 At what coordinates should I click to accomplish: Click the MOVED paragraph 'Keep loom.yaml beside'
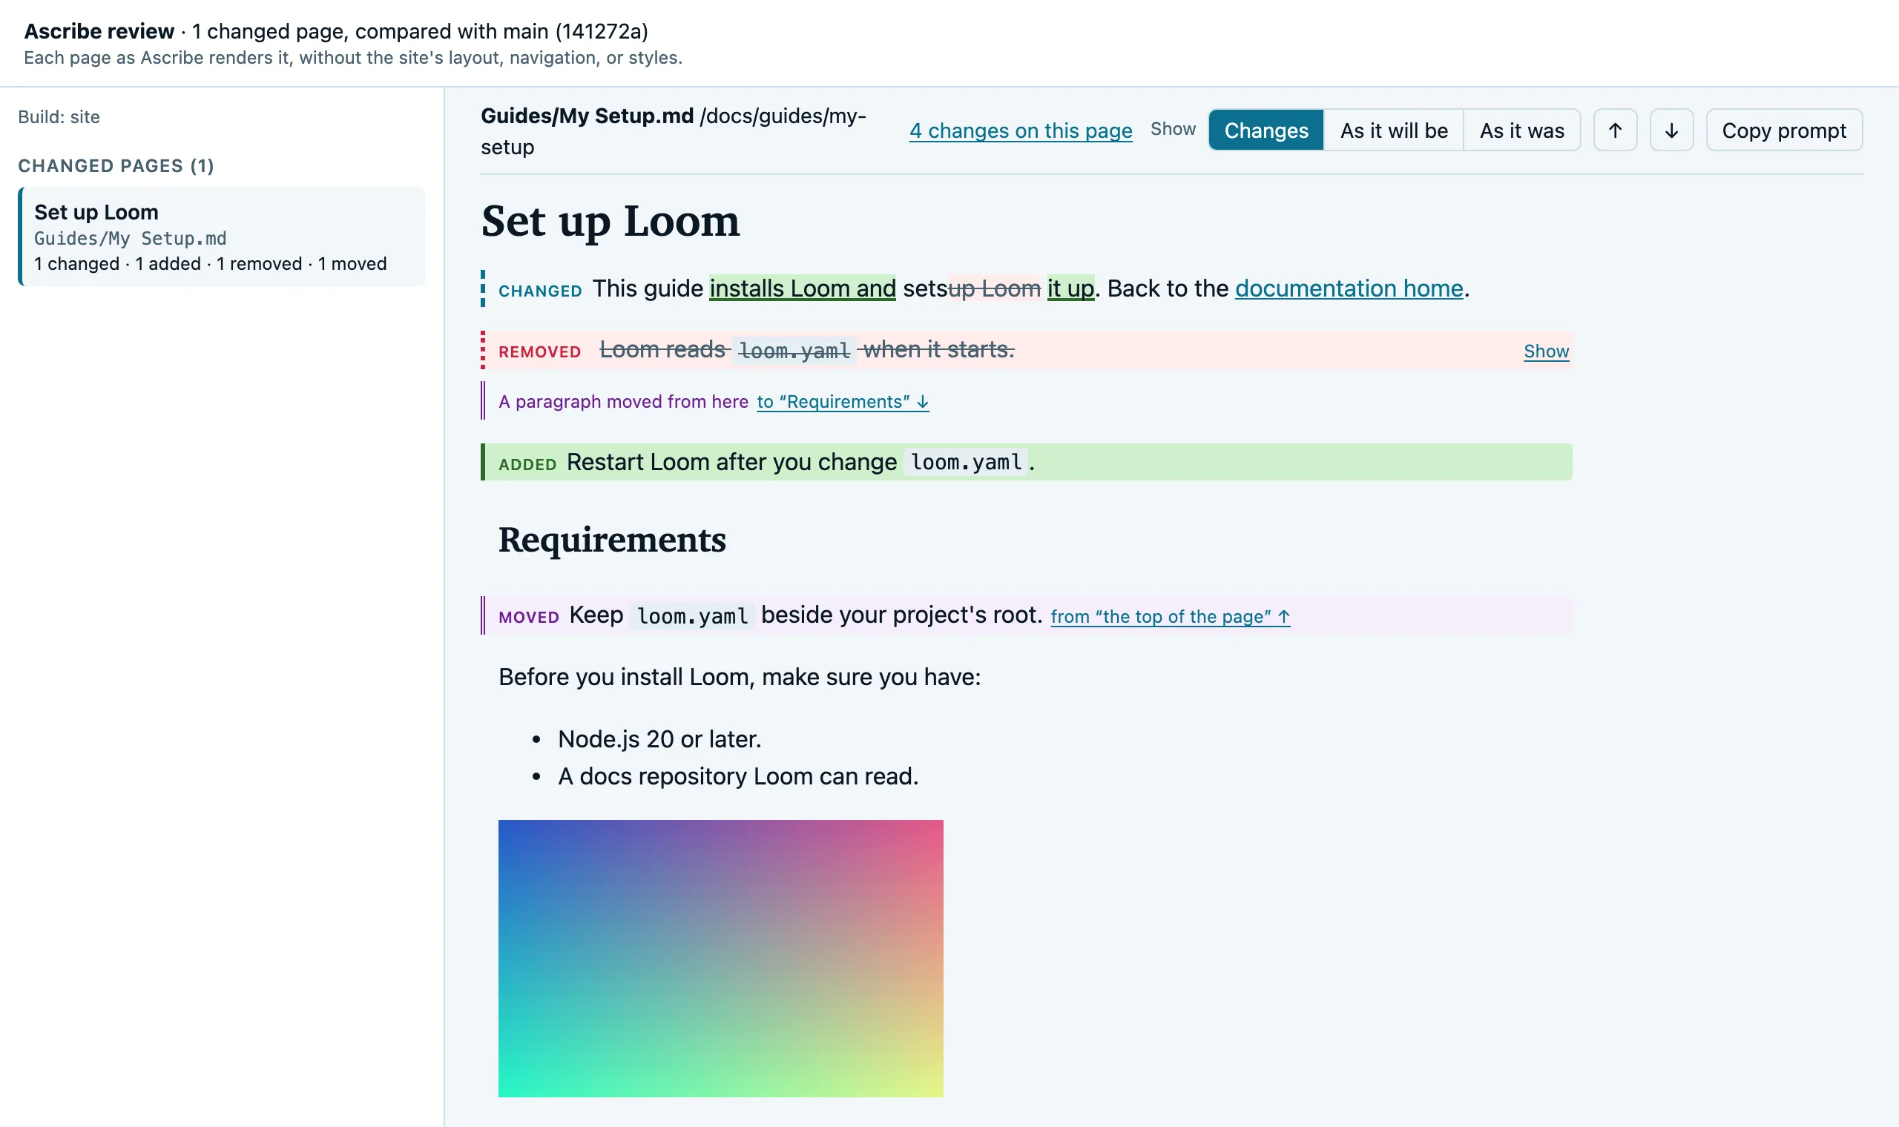1026,615
